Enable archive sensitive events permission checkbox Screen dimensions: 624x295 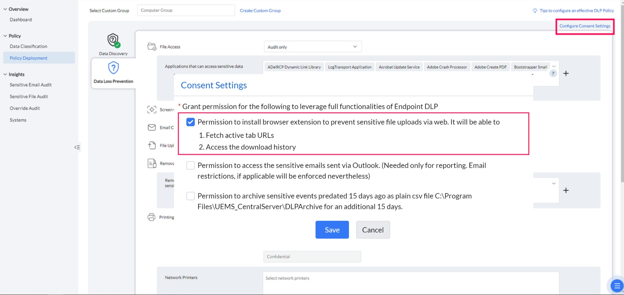190,196
